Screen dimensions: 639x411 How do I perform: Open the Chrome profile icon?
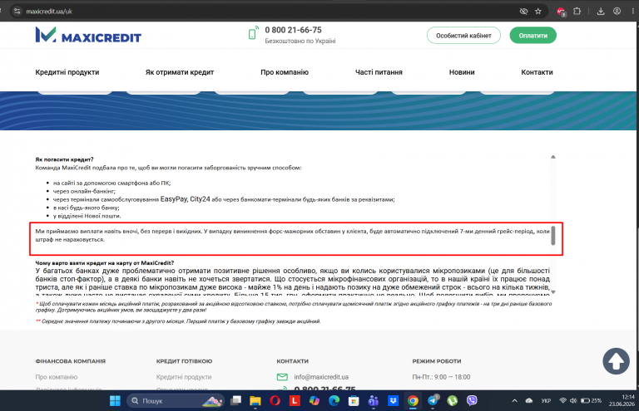pyautogui.click(x=617, y=12)
